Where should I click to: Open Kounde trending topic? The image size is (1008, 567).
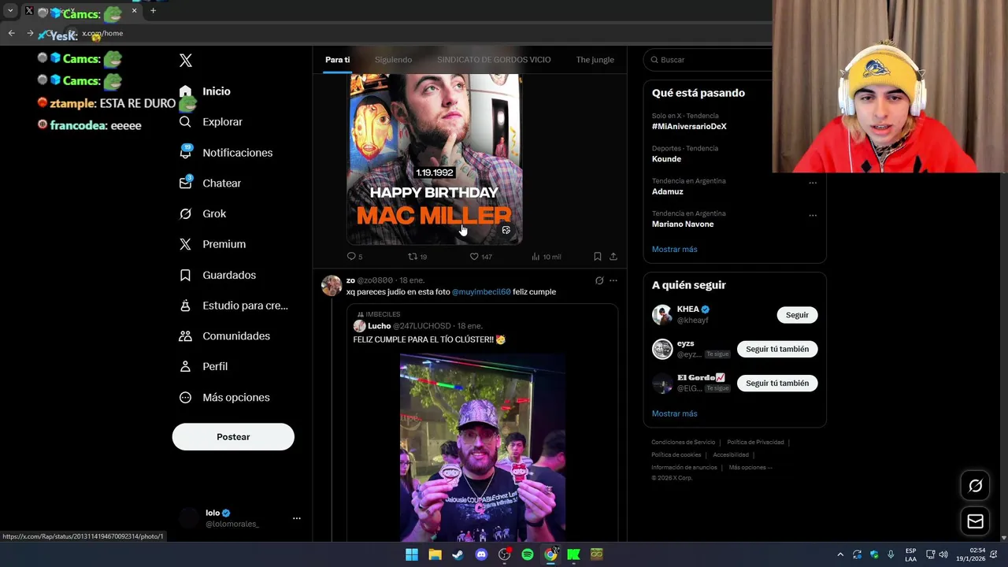click(666, 159)
